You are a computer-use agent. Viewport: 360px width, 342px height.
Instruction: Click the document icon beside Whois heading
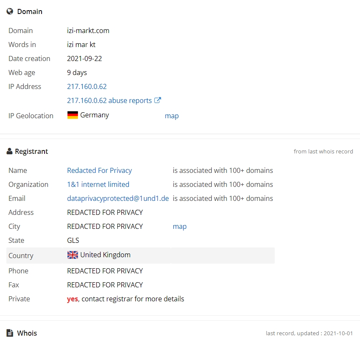[10, 333]
